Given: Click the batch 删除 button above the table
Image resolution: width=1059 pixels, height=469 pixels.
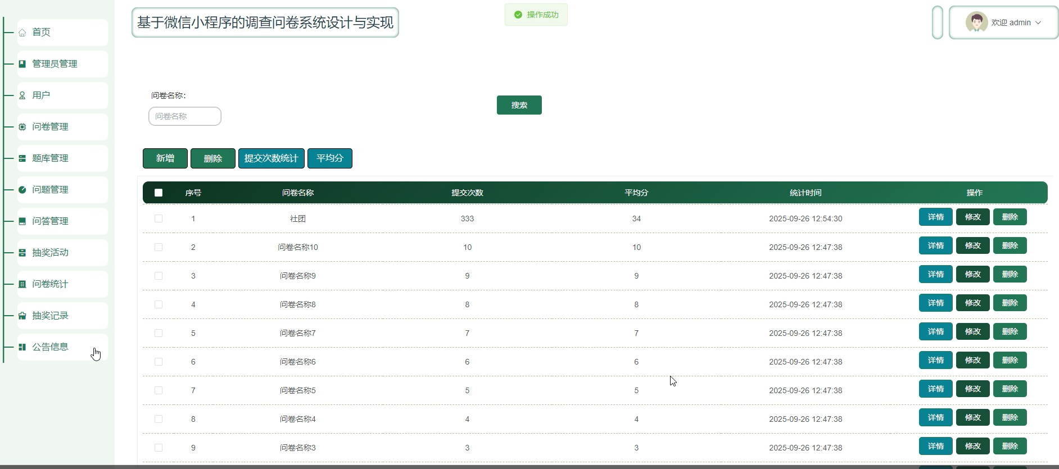Looking at the screenshot, I should tap(213, 158).
